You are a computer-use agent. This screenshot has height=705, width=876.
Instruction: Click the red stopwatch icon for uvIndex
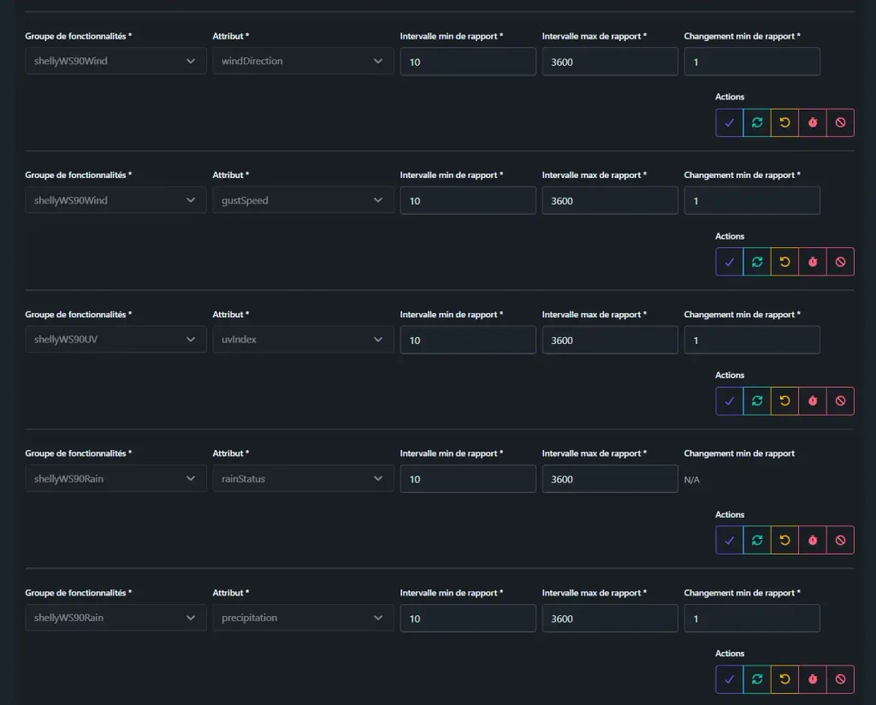(813, 400)
